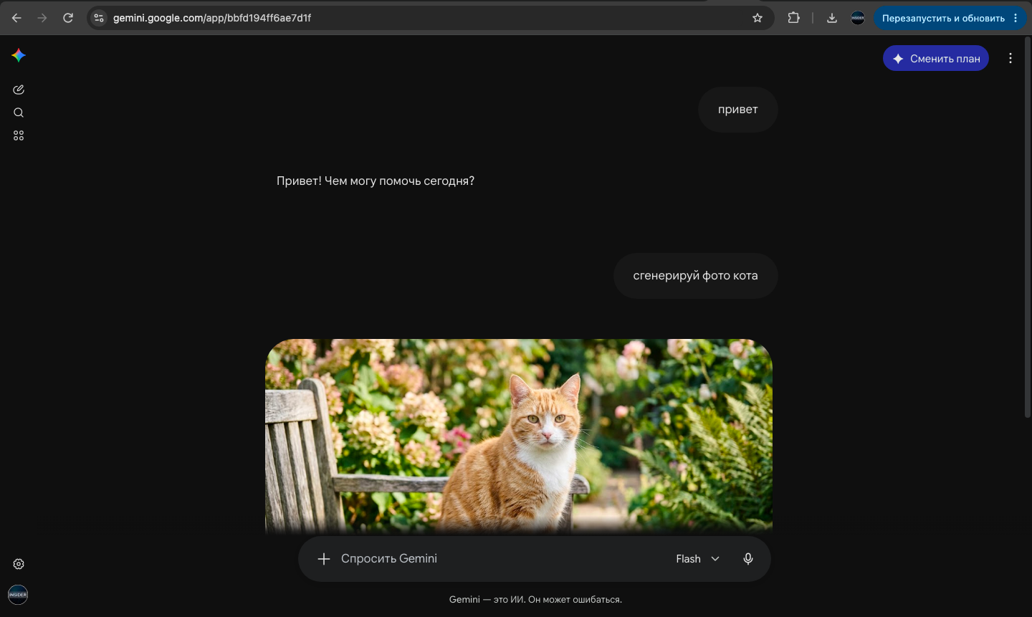Click the browser forward arrow

click(42, 18)
